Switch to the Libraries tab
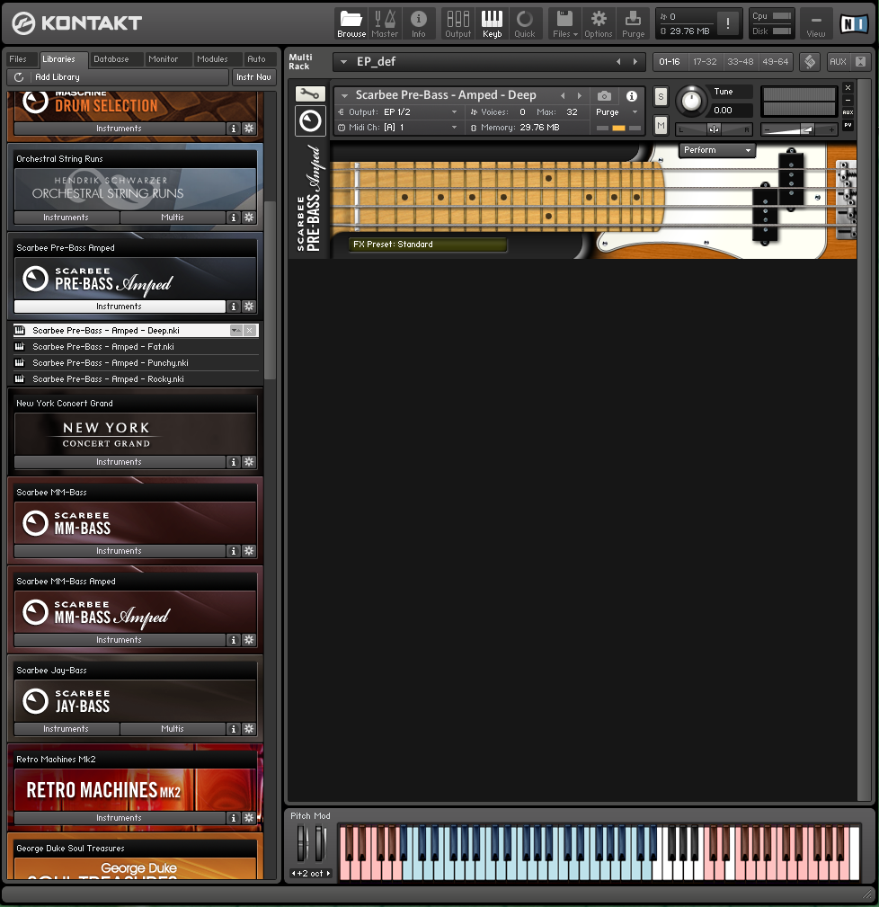 click(59, 59)
